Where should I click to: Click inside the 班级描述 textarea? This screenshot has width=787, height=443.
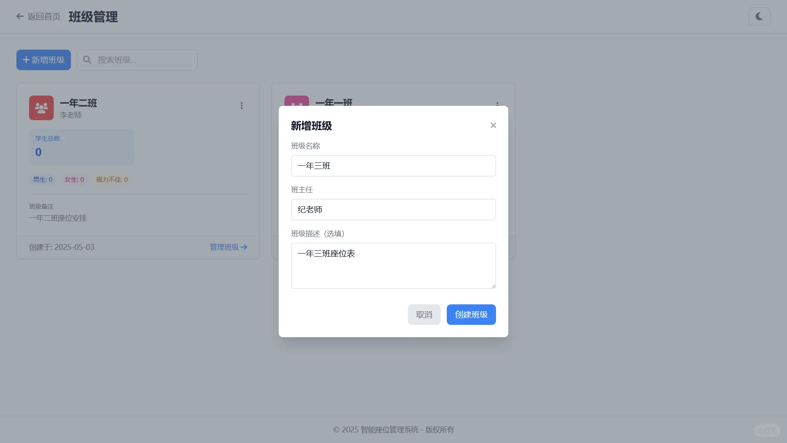coord(393,266)
